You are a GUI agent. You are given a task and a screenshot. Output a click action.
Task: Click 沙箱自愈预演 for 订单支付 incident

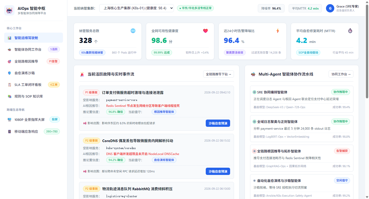point(218,123)
